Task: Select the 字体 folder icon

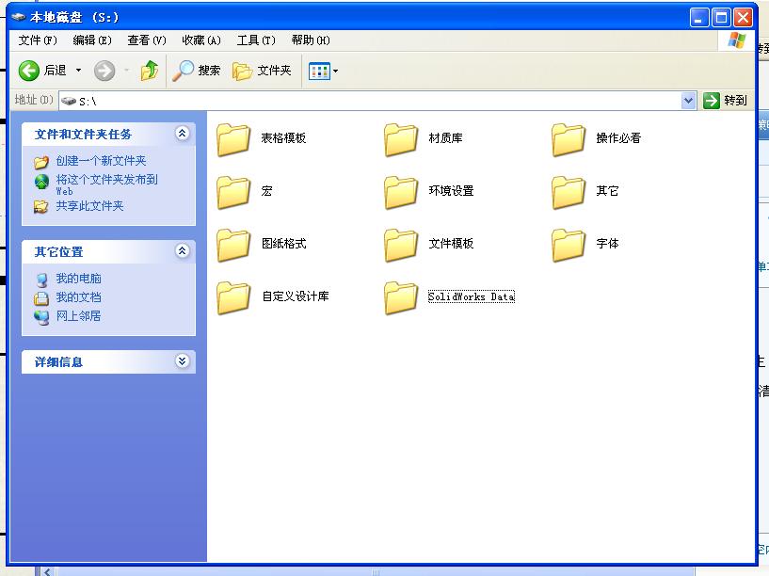Action: pos(569,245)
